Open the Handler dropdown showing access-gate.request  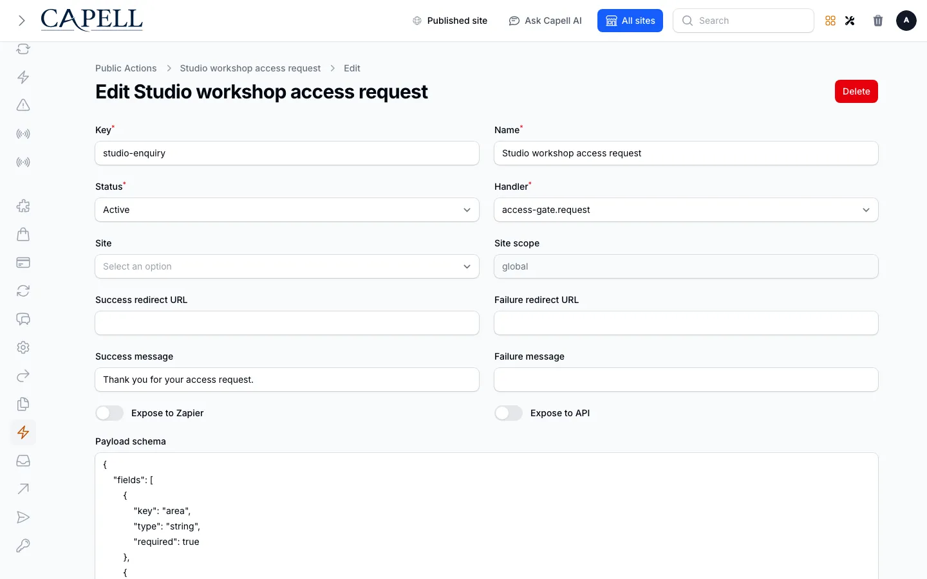(x=686, y=210)
